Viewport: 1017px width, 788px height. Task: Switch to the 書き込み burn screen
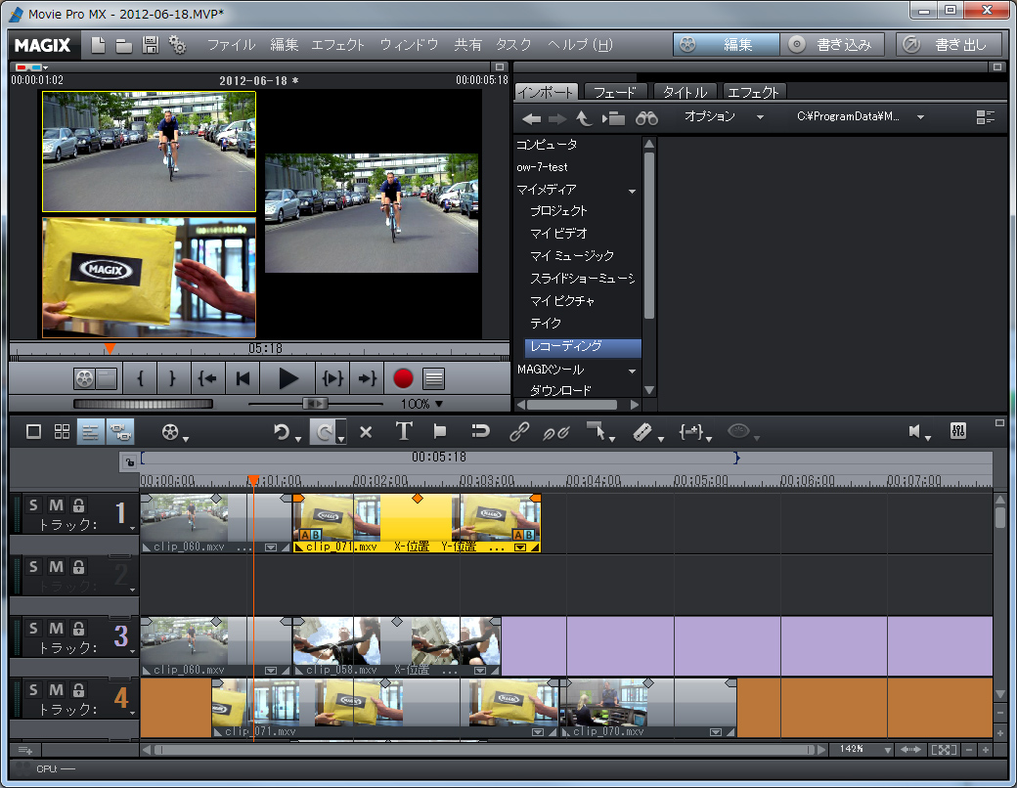coord(832,44)
